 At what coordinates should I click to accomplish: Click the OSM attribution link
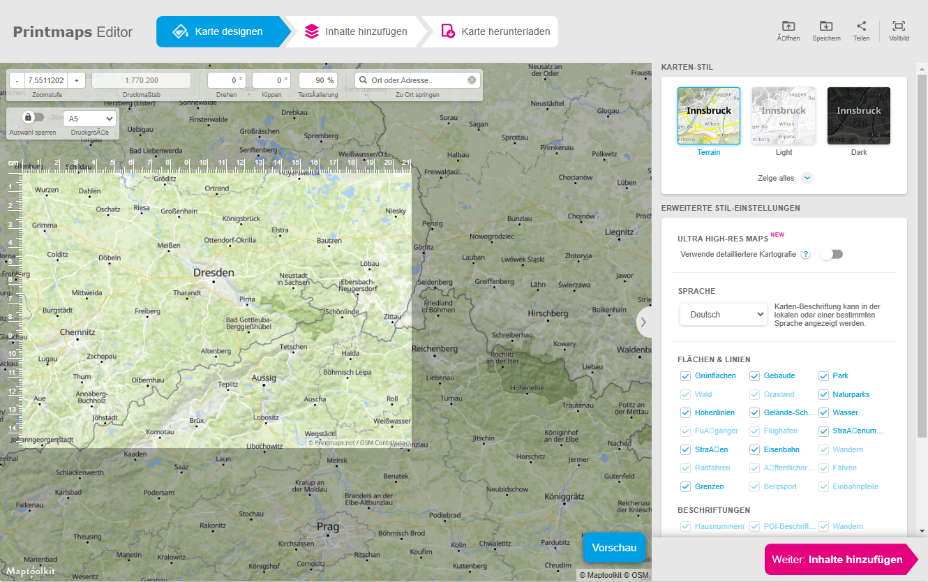click(636, 576)
